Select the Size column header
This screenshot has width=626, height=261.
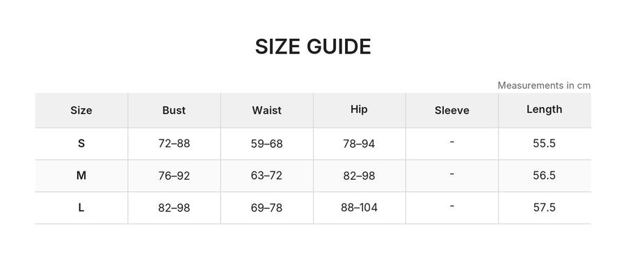pyautogui.click(x=81, y=110)
